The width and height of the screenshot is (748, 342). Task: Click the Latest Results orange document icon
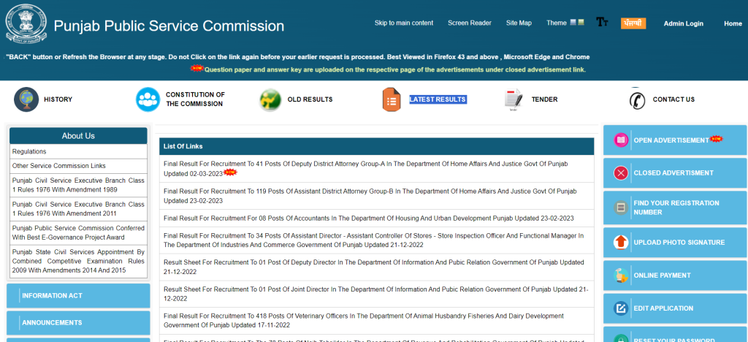tap(392, 99)
